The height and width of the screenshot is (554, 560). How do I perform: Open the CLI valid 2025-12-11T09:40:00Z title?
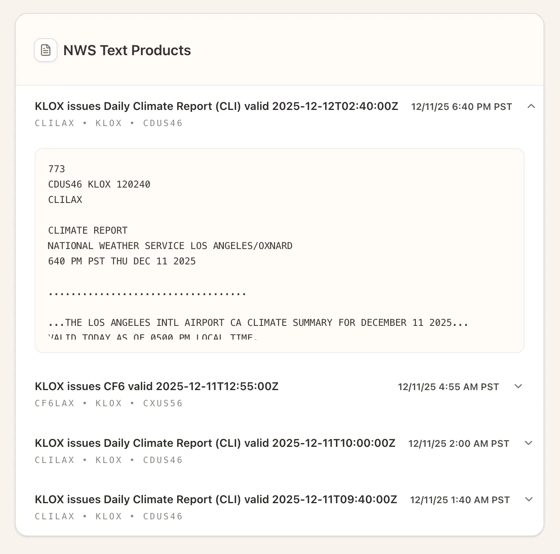pos(215,499)
